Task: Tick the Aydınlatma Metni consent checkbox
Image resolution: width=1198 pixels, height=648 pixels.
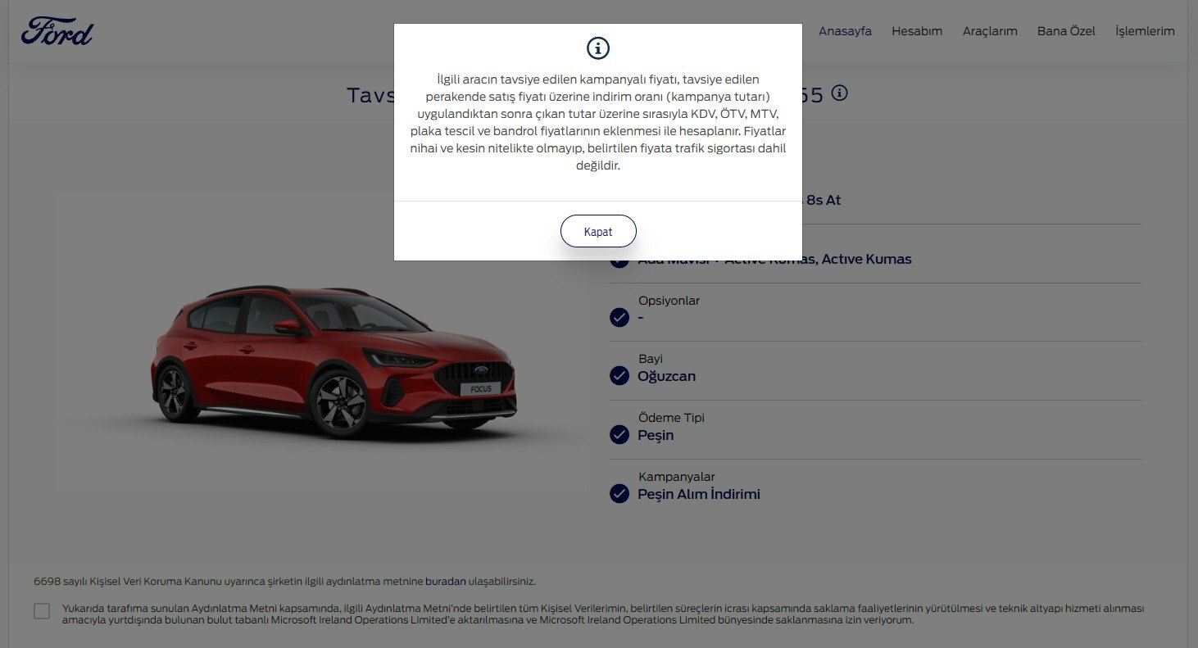Action: [42, 611]
